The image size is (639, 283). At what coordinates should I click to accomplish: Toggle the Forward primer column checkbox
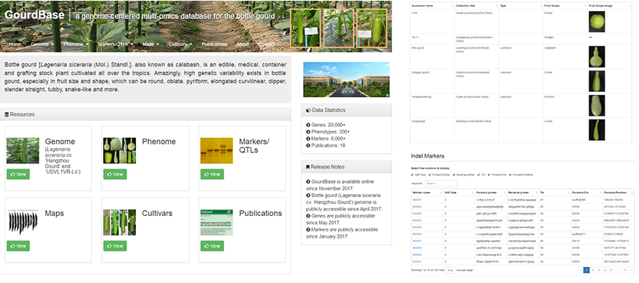click(430, 174)
